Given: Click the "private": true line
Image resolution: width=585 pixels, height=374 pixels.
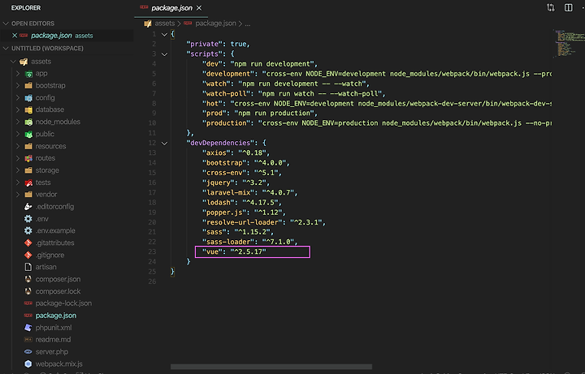Looking at the screenshot, I should 219,44.
